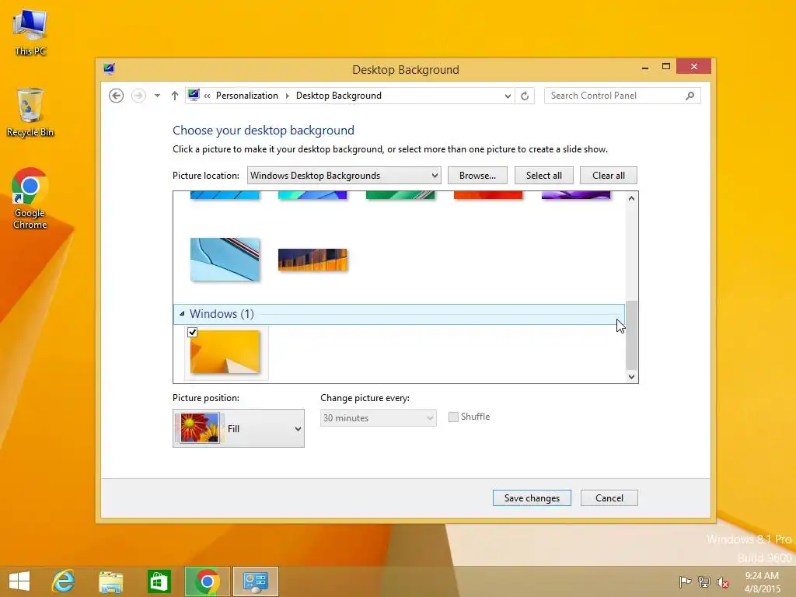Click the Back navigation arrow
This screenshot has width=796, height=597.
click(x=117, y=96)
